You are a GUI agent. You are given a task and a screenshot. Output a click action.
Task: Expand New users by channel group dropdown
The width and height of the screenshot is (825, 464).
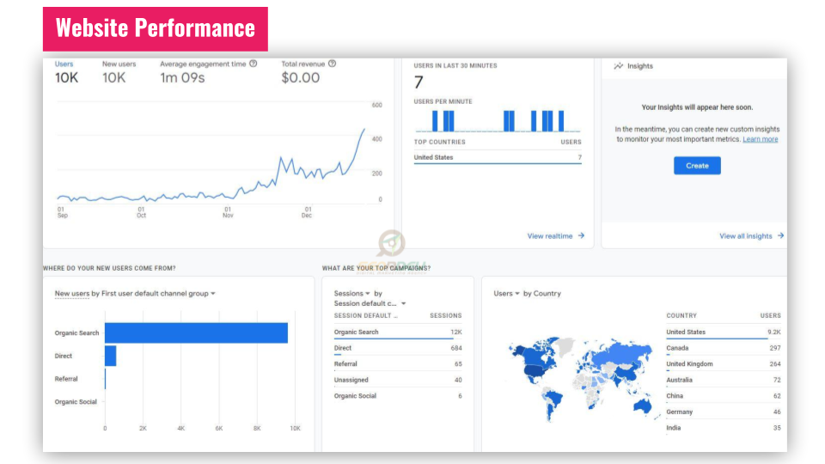click(x=213, y=294)
